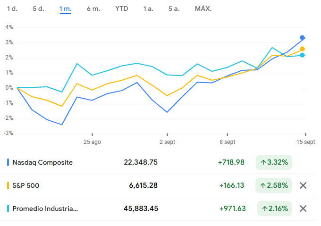Click the Nasdaq price 22,348.75
This screenshot has width=321, height=226.
(141, 162)
